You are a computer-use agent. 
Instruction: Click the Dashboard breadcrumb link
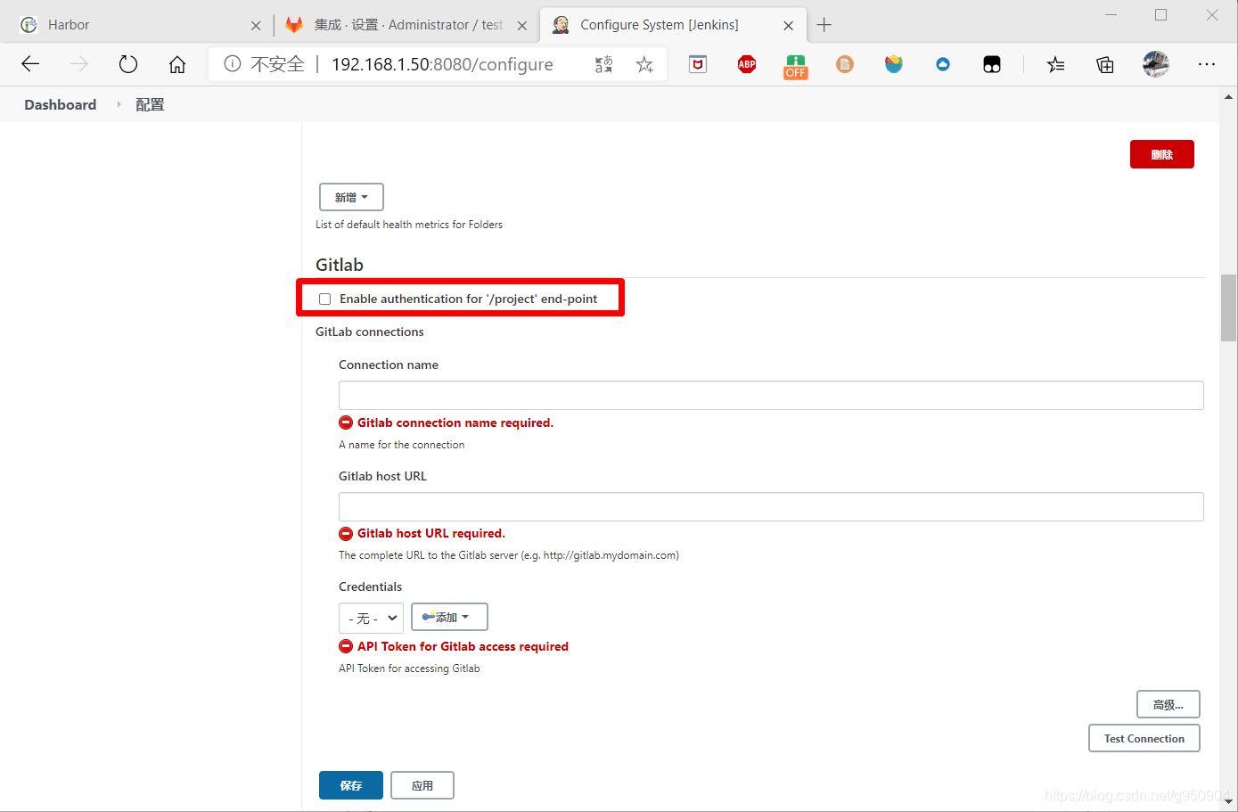click(x=61, y=104)
